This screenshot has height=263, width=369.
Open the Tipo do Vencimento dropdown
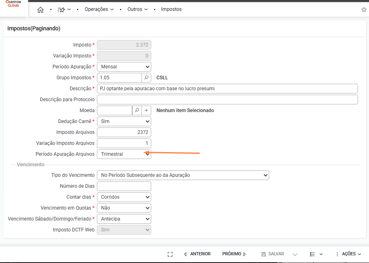(x=183, y=175)
